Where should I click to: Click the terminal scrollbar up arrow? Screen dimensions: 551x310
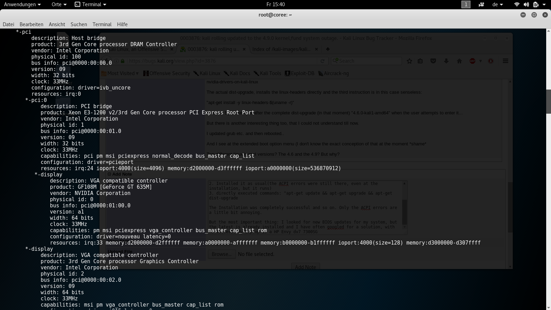[x=549, y=31]
